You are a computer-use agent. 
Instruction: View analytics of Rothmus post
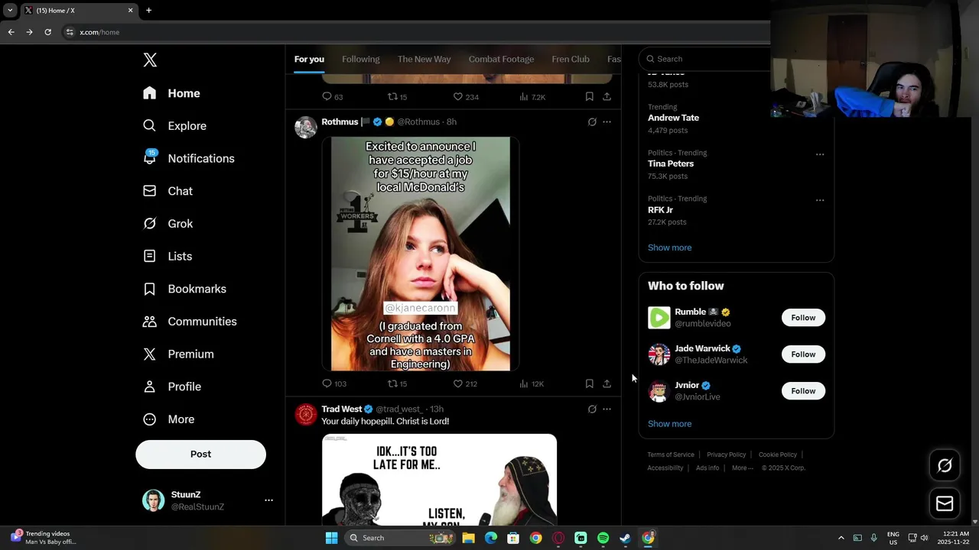pyautogui.click(x=532, y=383)
